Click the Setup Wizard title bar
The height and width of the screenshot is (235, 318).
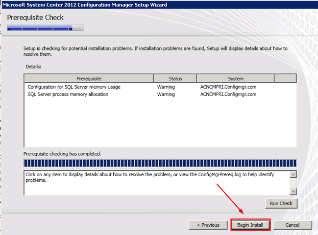(160, 5)
